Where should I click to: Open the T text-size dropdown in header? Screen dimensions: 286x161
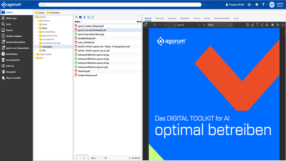pyautogui.click(x=264, y=4)
